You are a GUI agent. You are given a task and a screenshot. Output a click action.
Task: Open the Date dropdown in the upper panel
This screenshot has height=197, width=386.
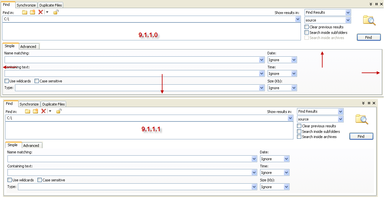(x=294, y=60)
